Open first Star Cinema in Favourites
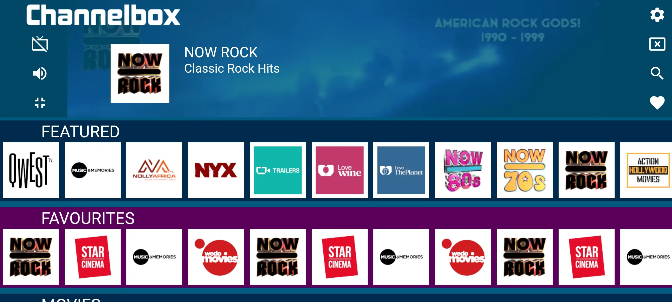This screenshot has height=302, width=672. (x=93, y=257)
